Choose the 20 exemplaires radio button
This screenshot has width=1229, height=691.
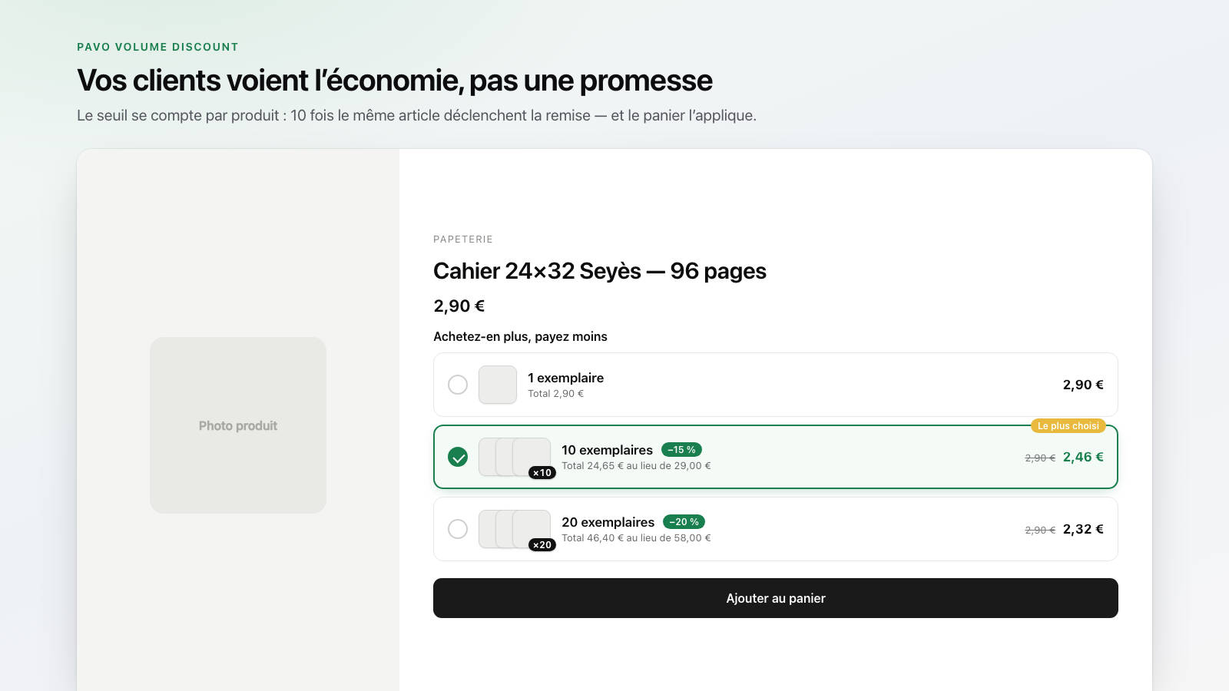point(458,529)
